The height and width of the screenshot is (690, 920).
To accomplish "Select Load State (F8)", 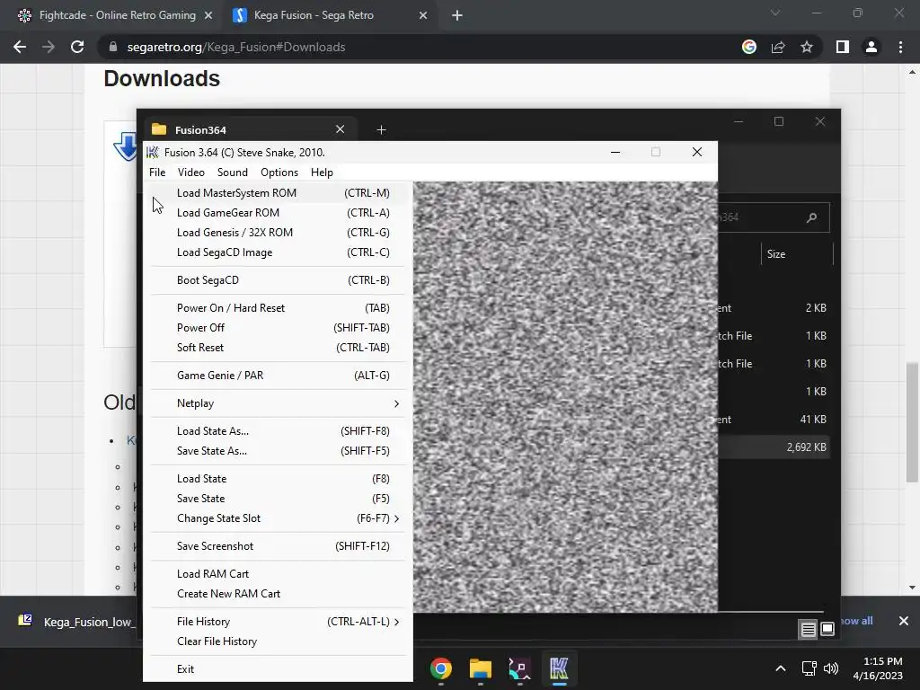I will 278,479.
